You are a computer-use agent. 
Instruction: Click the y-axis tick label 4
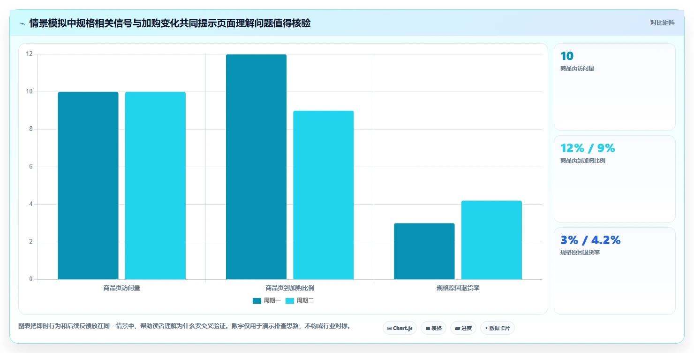[31, 204]
